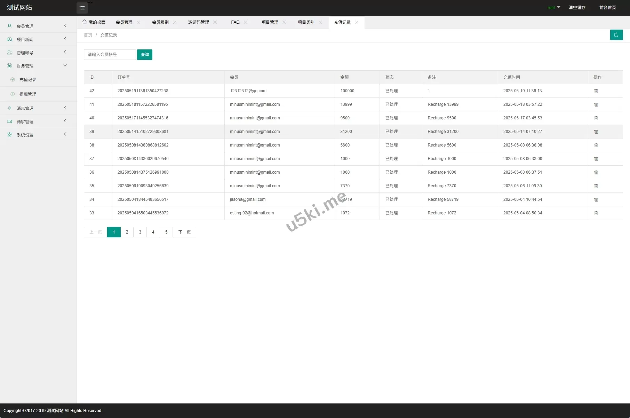Open 提现管理 in the sidebar
The height and width of the screenshot is (418, 630).
click(x=28, y=94)
